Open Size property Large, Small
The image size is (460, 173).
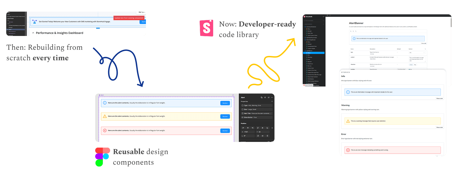(x=257, y=109)
